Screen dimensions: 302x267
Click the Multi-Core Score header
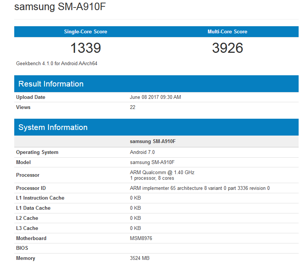227,31
